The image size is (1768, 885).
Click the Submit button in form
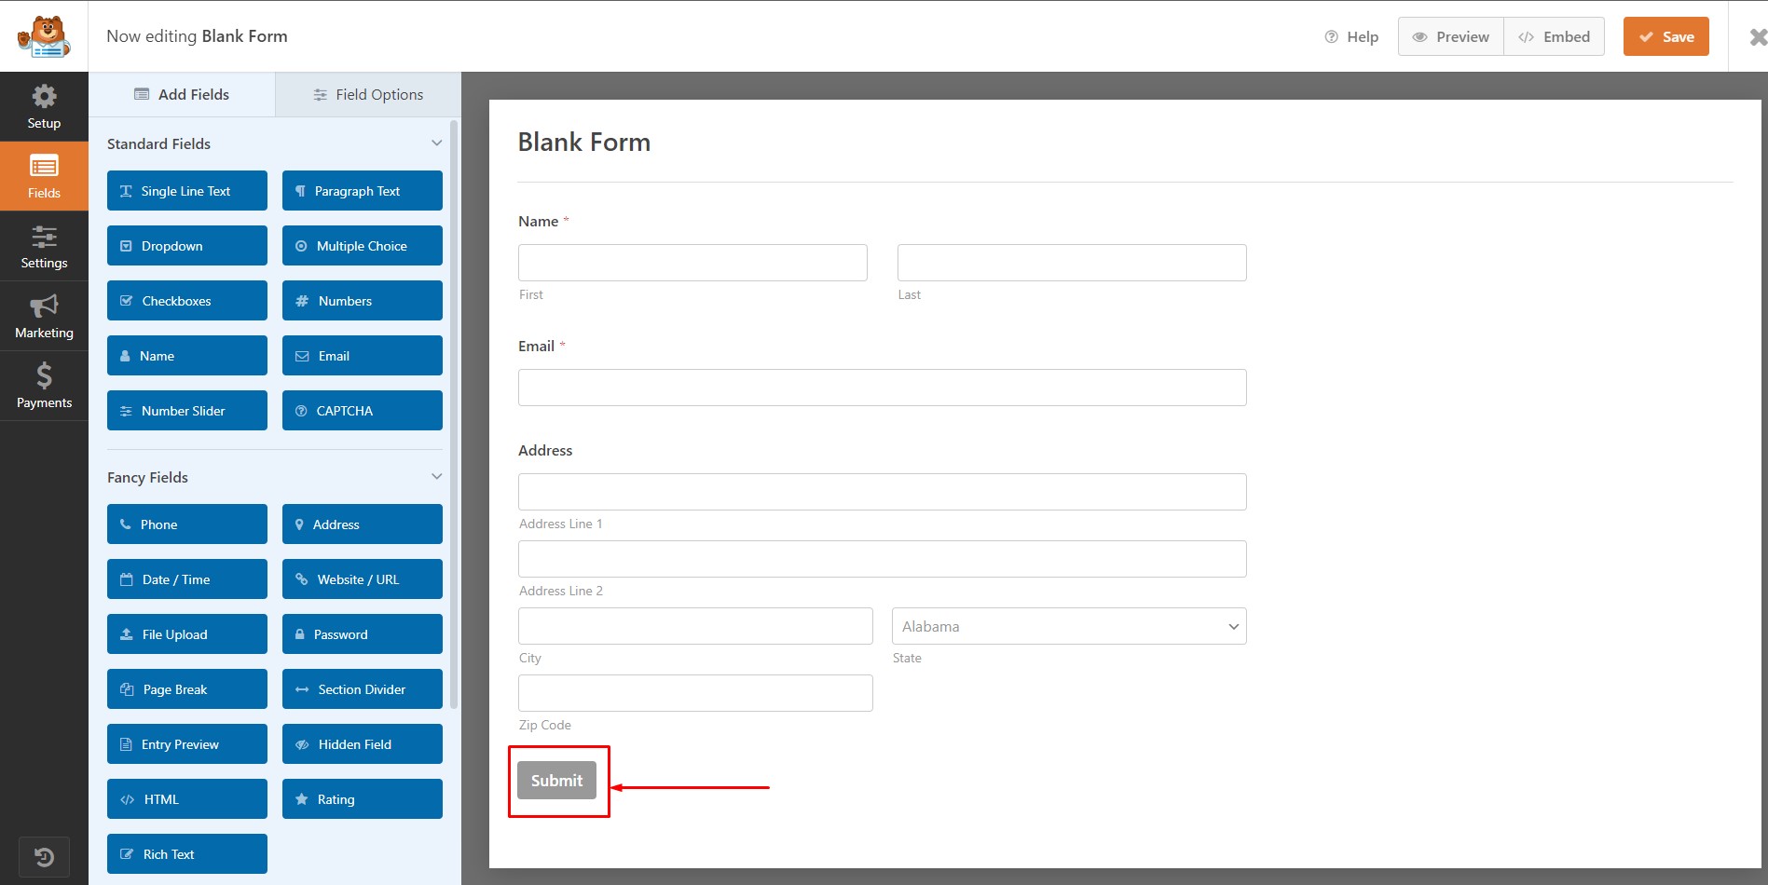click(556, 781)
